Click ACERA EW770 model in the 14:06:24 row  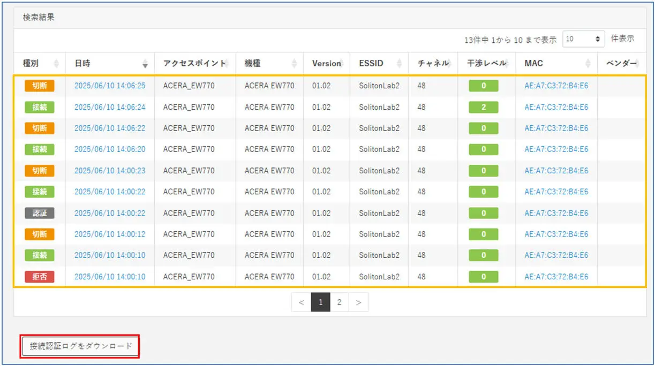[269, 107]
